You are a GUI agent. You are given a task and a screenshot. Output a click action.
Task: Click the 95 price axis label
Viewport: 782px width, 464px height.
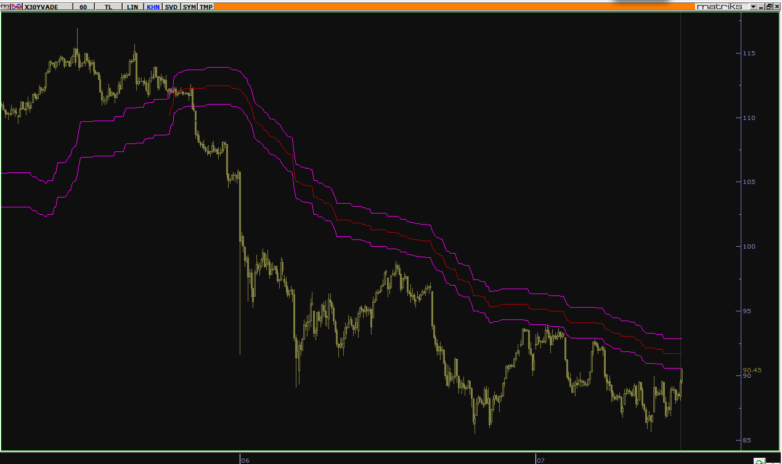point(747,311)
